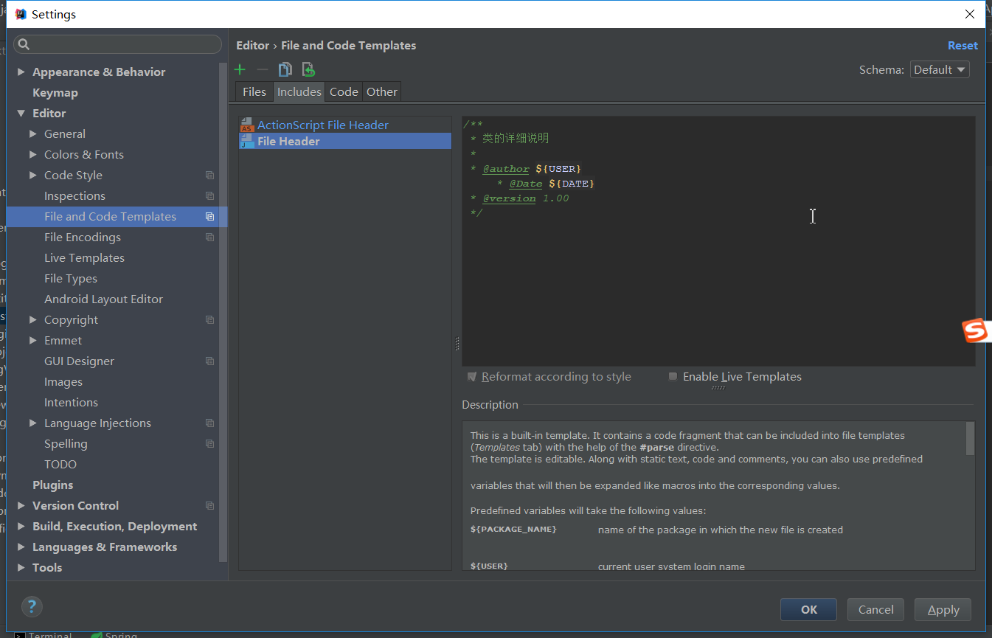Open File Encodings settings

(83, 237)
